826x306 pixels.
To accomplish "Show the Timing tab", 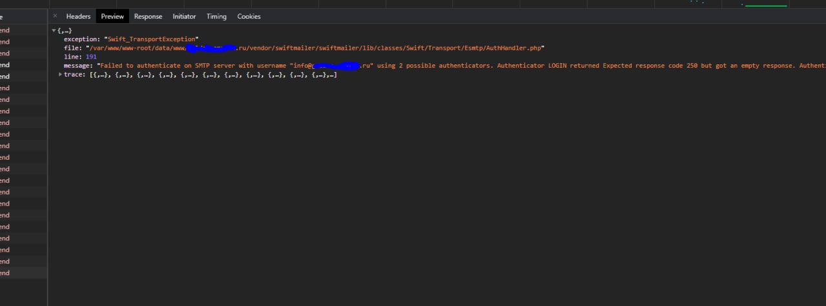I will point(216,16).
